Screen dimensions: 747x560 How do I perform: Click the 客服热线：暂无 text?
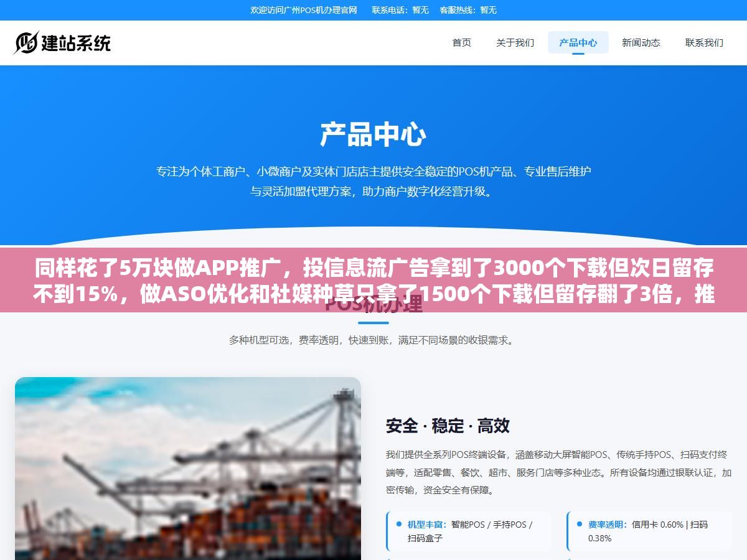468,10
